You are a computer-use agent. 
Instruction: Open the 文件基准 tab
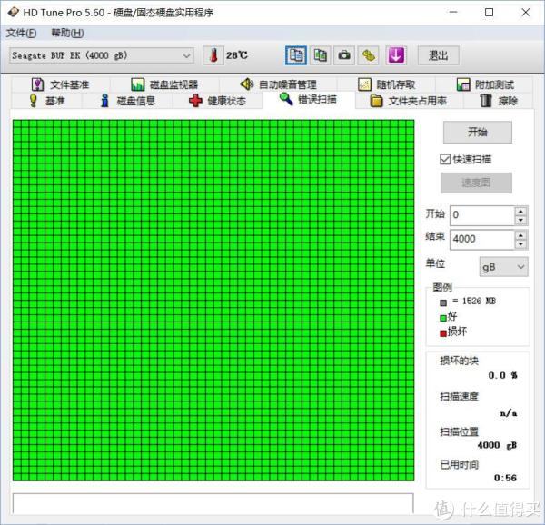point(61,84)
